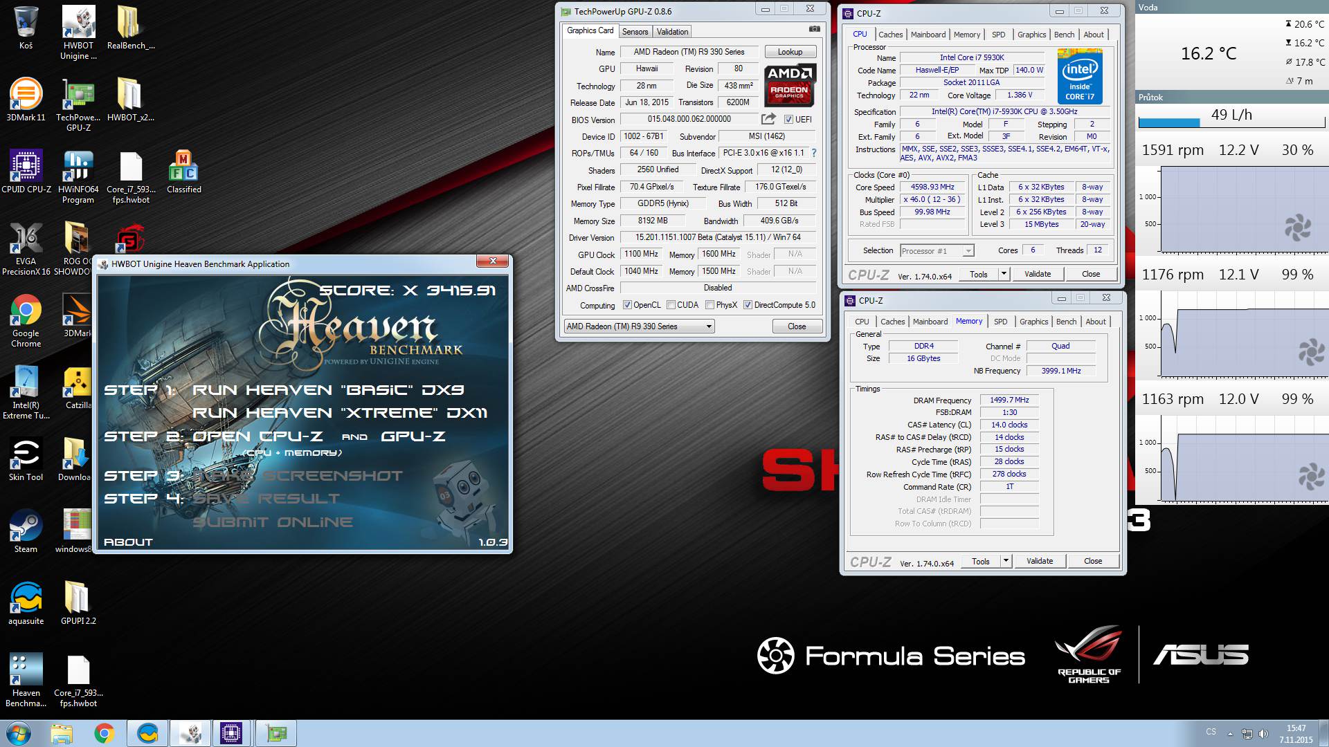Screen dimensions: 1329x747
Task: Launch Steam desktop shortcut
Action: coord(26,532)
